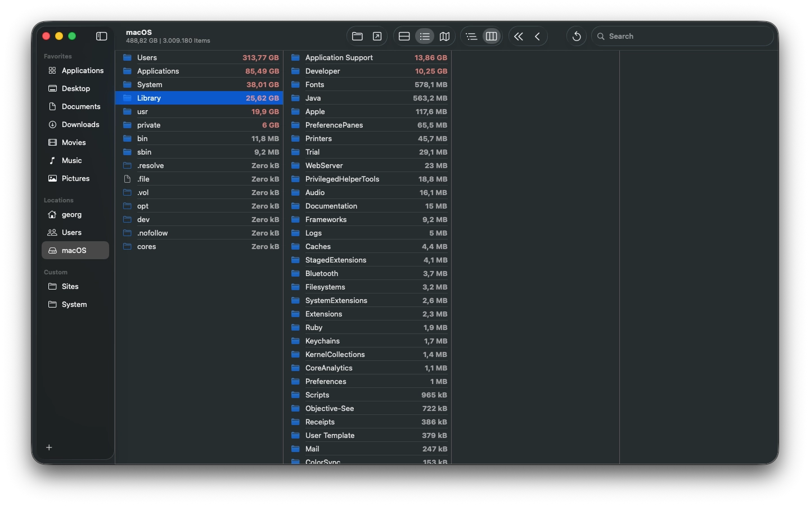
Task: Select the Keychains folder
Action: [x=367, y=341]
